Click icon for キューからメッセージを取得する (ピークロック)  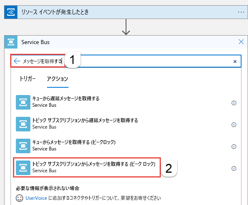click(x=23, y=146)
